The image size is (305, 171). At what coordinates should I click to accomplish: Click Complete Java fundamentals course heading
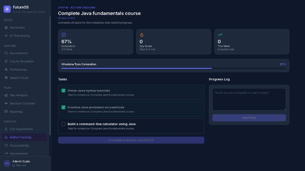tap(99, 13)
